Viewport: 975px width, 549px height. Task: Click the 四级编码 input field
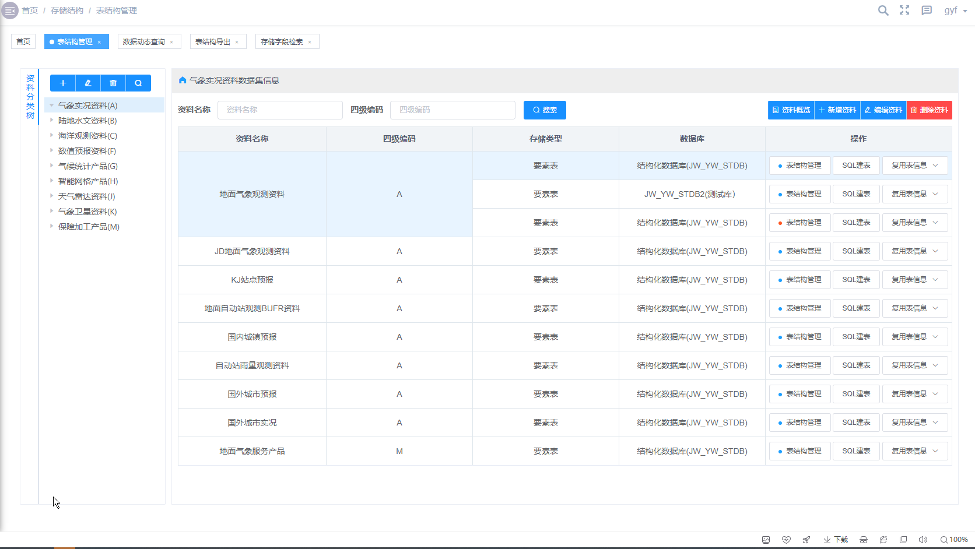point(453,110)
